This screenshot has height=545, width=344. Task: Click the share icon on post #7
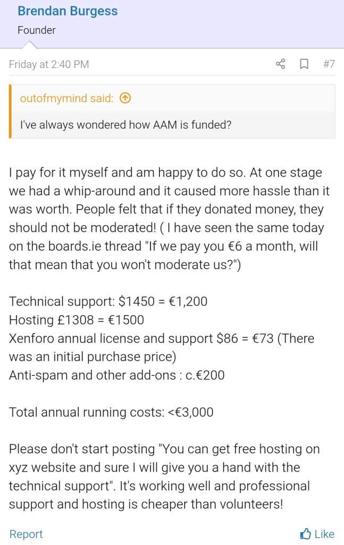[x=281, y=64]
